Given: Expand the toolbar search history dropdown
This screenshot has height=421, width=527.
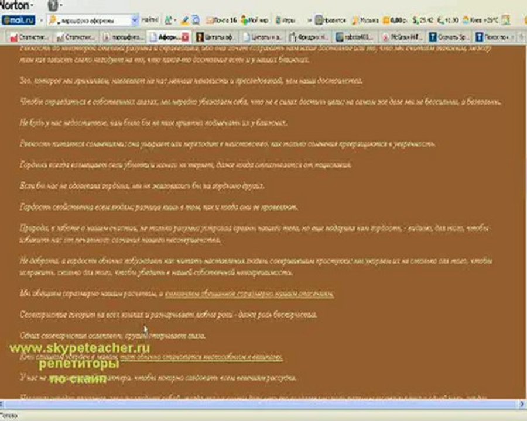Looking at the screenshot, I should click(135, 20).
